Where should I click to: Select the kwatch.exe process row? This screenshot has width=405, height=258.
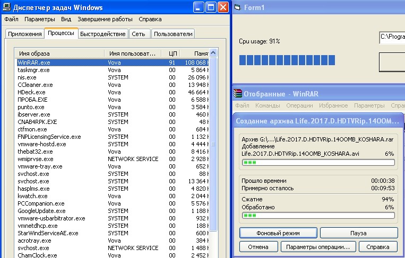tap(113, 196)
